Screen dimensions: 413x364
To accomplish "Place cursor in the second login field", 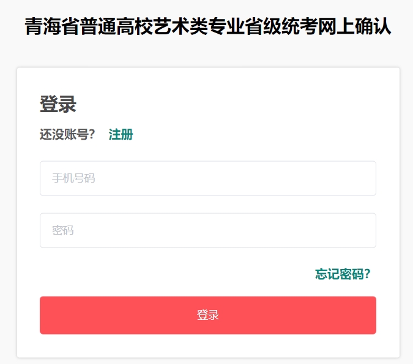I will point(208,230).
